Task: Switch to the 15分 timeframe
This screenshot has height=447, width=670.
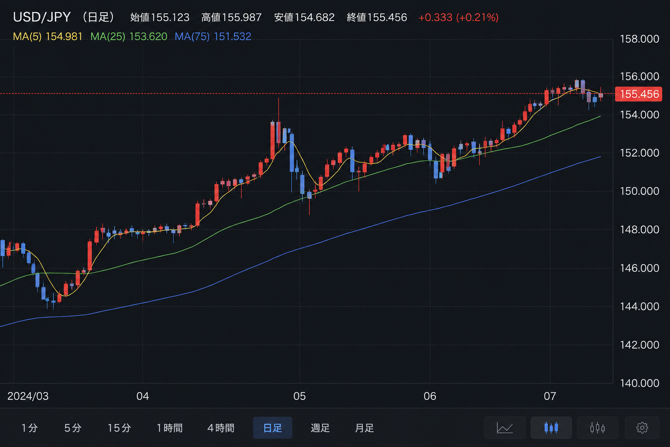Action: tap(120, 428)
